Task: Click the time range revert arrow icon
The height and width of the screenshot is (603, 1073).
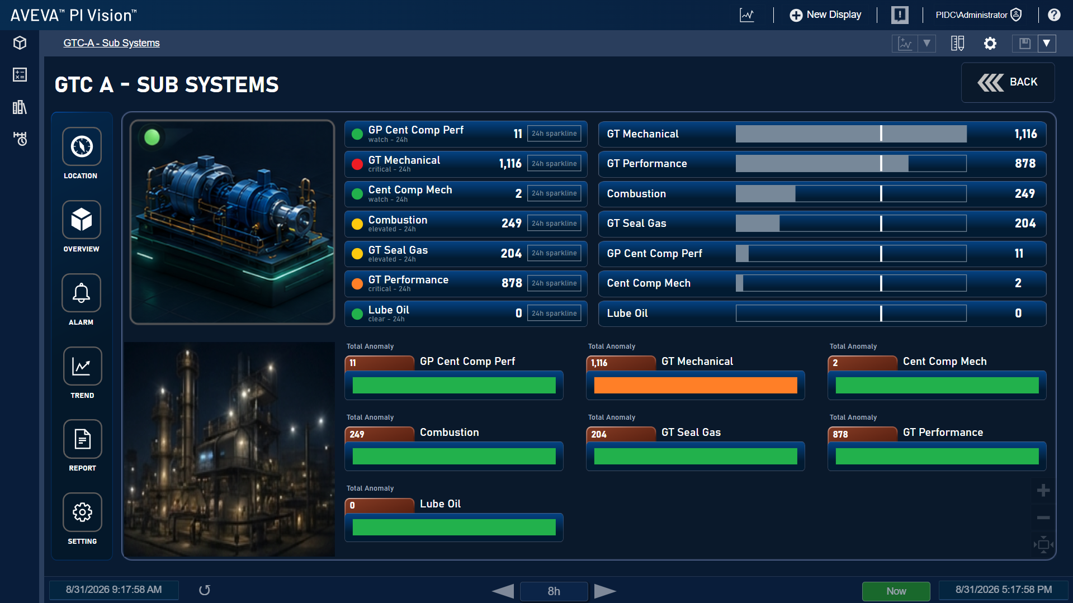Action: pyautogui.click(x=205, y=590)
